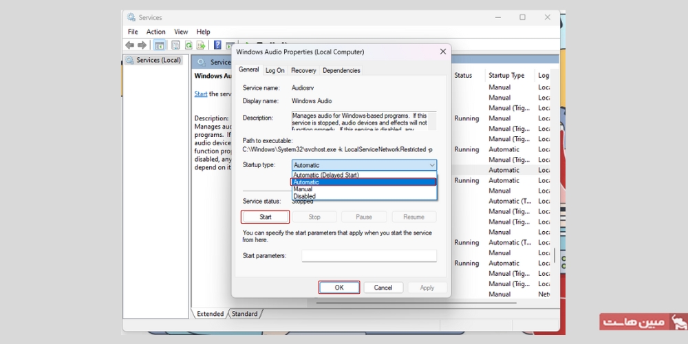Switch to the Log On tab

275,70
